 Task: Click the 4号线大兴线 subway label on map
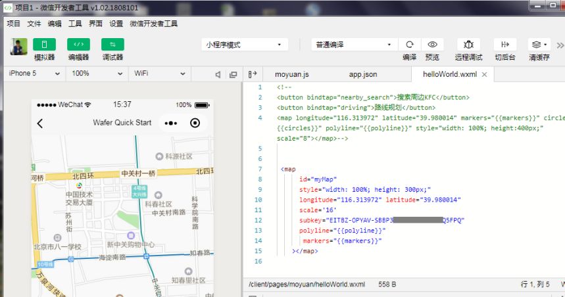tap(139, 191)
